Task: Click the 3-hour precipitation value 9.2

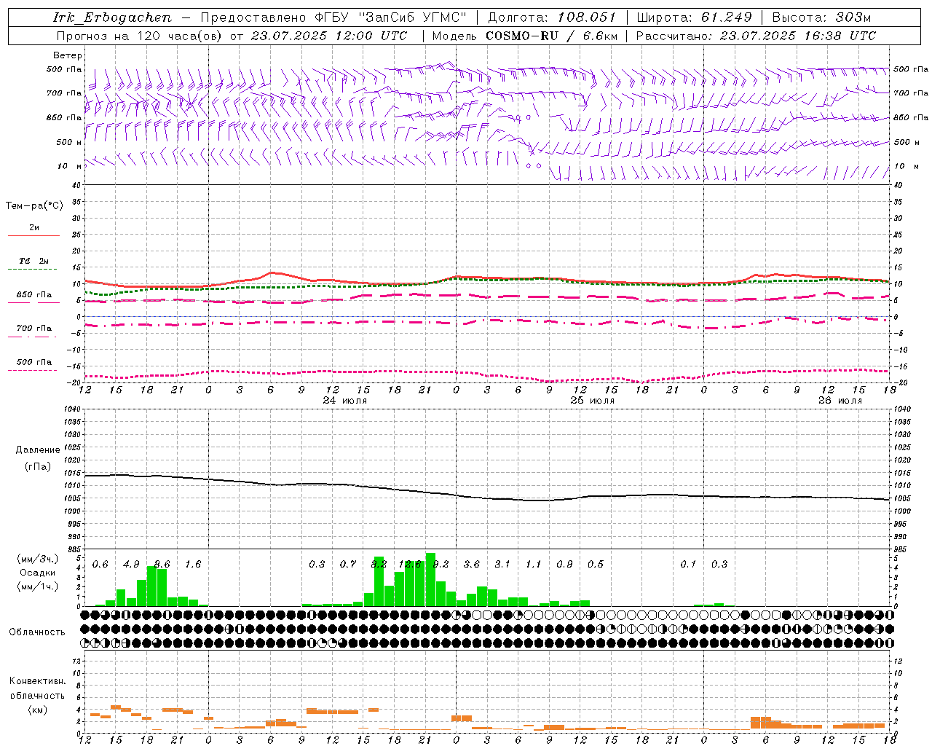Action: 441,564
